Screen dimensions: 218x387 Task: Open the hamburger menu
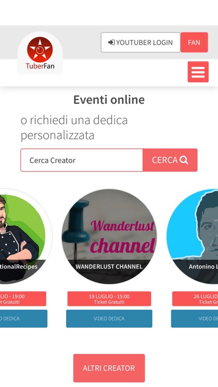pos(198,72)
